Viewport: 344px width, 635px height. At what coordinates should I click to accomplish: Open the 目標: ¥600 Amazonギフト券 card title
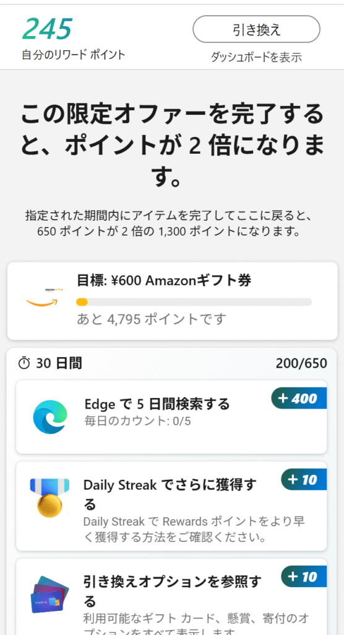(164, 280)
